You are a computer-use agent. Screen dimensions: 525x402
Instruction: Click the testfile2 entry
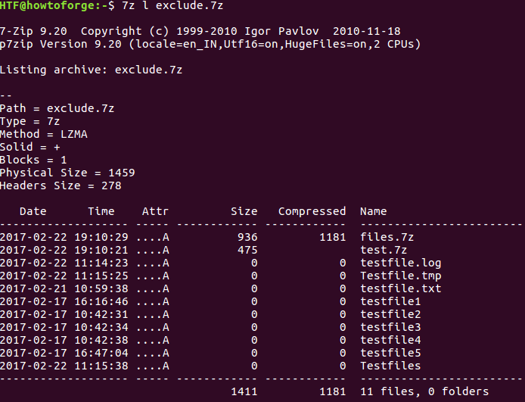point(391,314)
